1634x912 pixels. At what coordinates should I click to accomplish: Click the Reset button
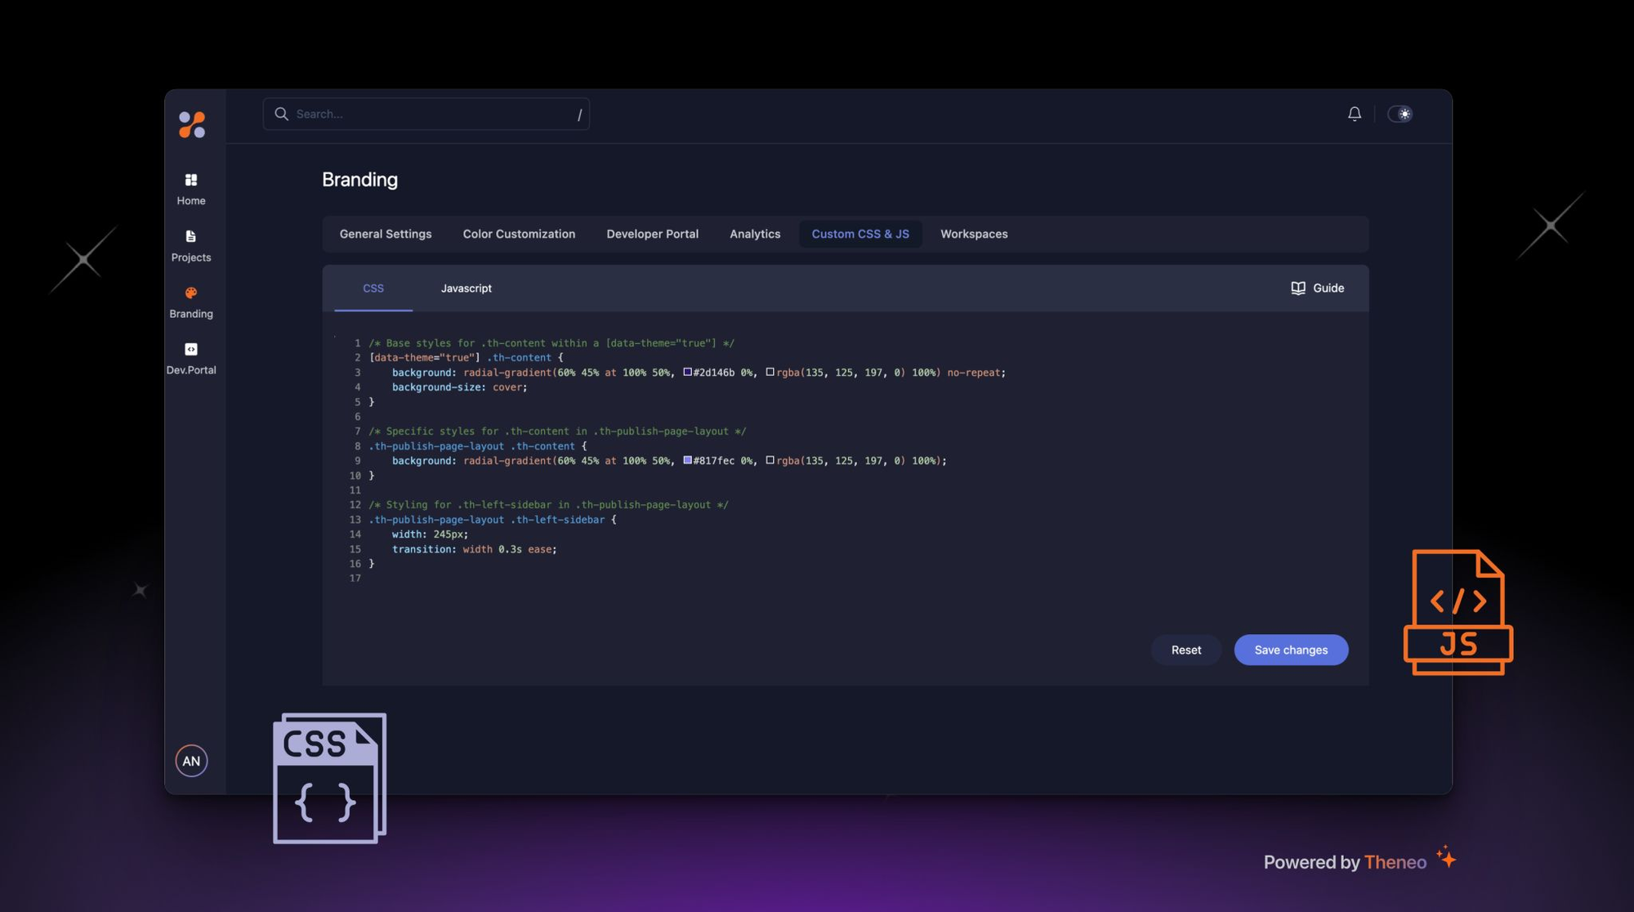pyautogui.click(x=1185, y=650)
